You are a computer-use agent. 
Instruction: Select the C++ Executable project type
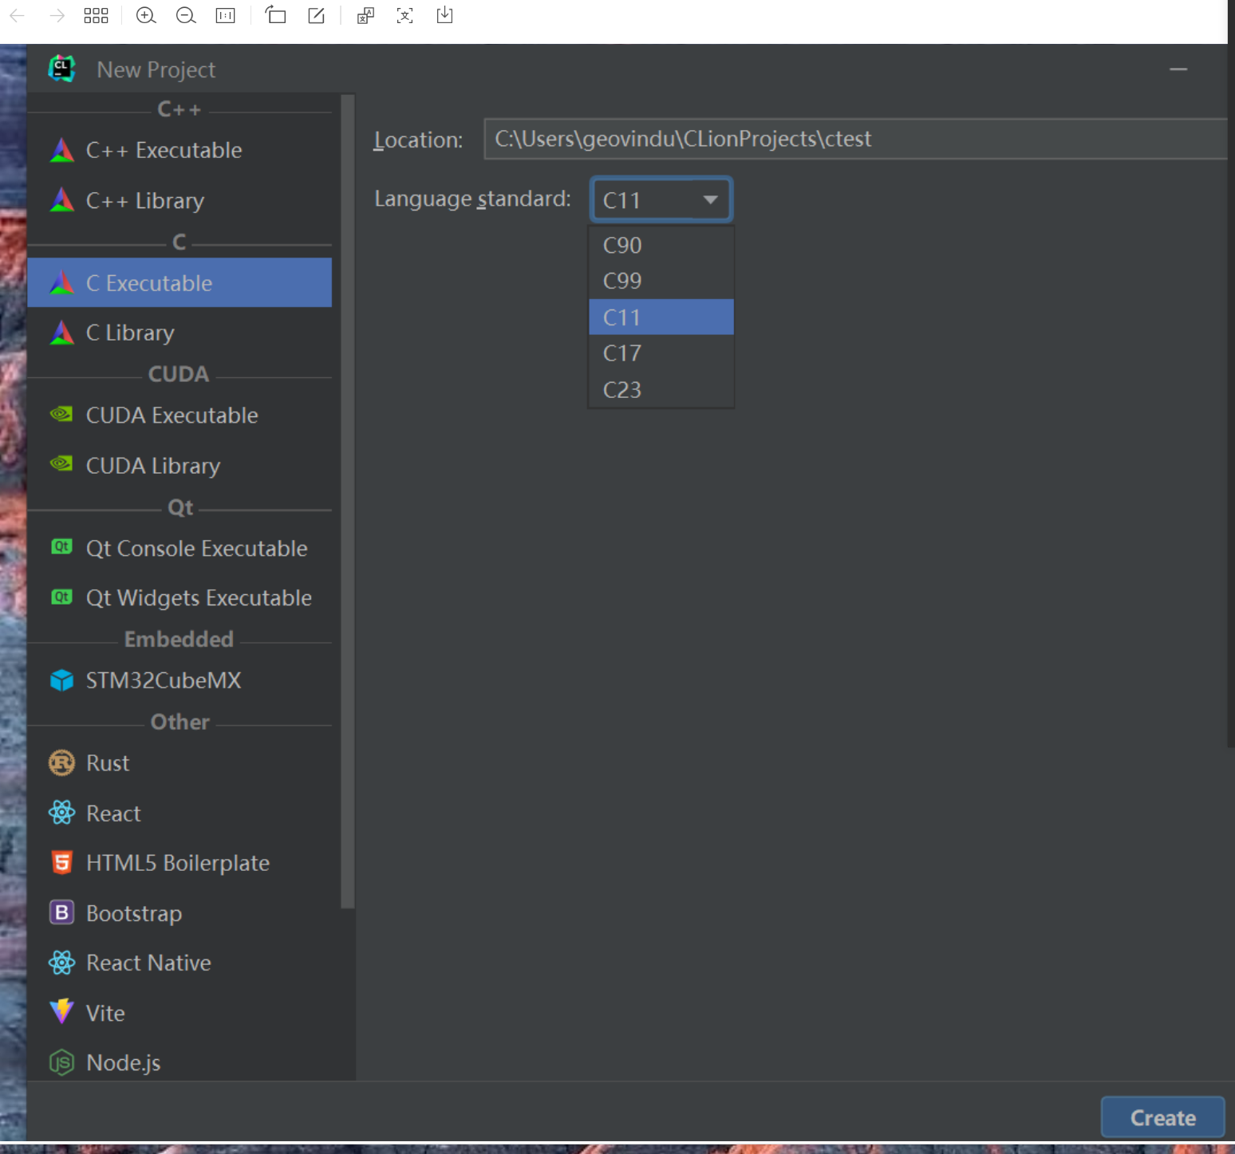tap(180, 150)
